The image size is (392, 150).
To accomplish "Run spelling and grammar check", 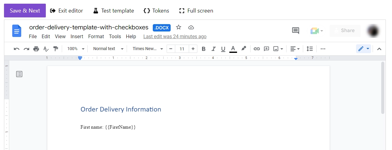I will click(46, 49).
